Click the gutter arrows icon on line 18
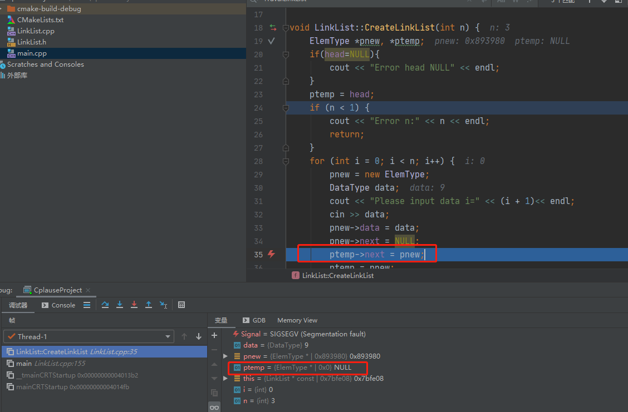Image resolution: width=628 pixels, height=412 pixels. click(x=273, y=28)
